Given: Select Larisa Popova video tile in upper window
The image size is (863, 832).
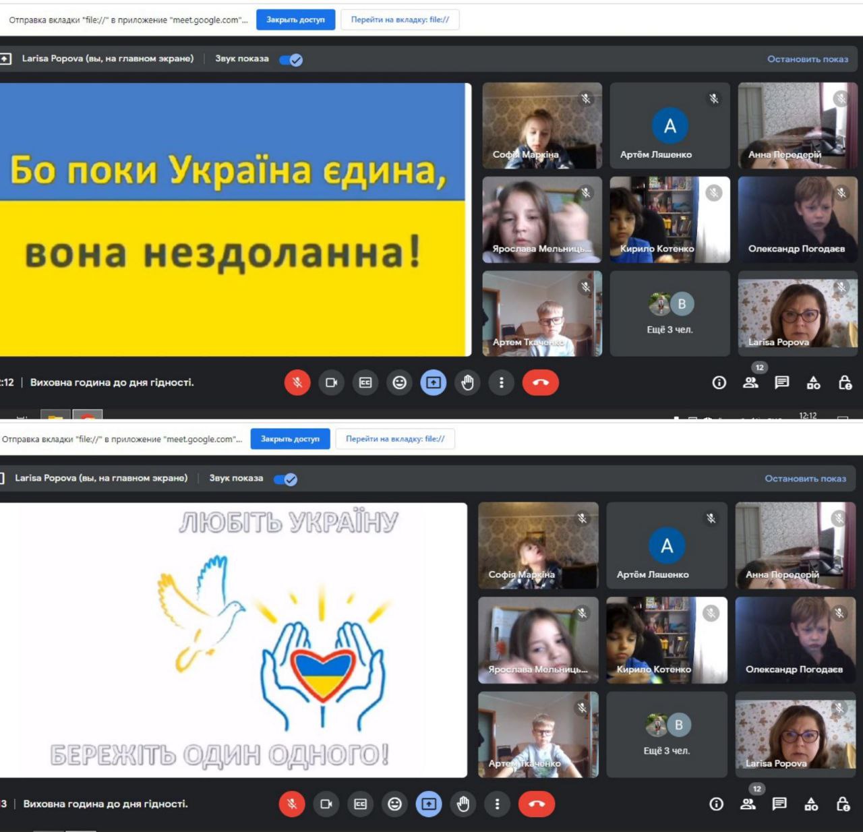Looking at the screenshot, I should tap(797, 314).
